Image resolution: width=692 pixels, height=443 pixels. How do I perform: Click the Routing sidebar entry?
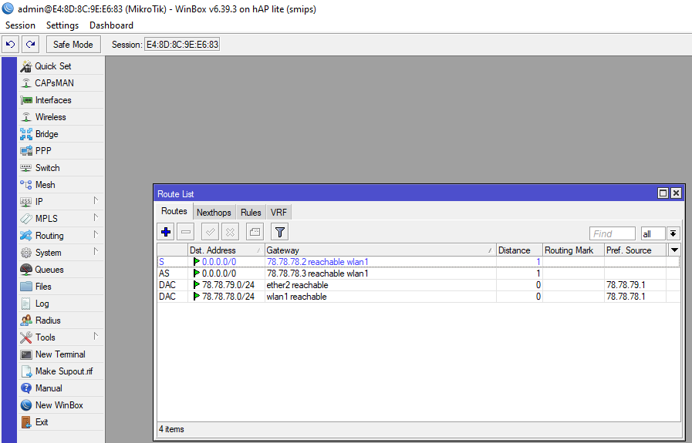point(61,236)
